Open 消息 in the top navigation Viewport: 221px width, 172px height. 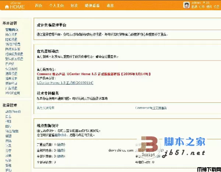coord(110,6)
